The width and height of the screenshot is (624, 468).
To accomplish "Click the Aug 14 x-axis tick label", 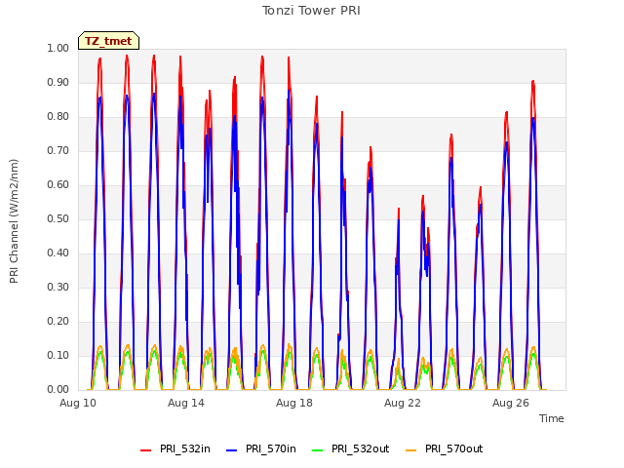I will click(x=186, y=403).
